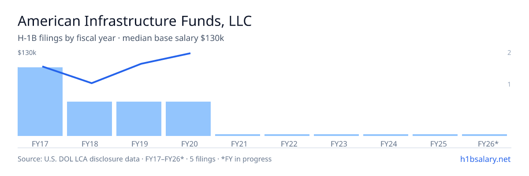The width and height of the screenshot is (529, 176).
Task: Click the $130k axis label
Action: pyautogui.click(x=27, y=53)
